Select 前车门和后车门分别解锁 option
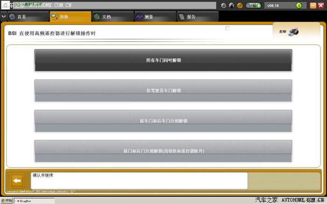This screenshot has height=204, width=327. (x=163, y=120)
